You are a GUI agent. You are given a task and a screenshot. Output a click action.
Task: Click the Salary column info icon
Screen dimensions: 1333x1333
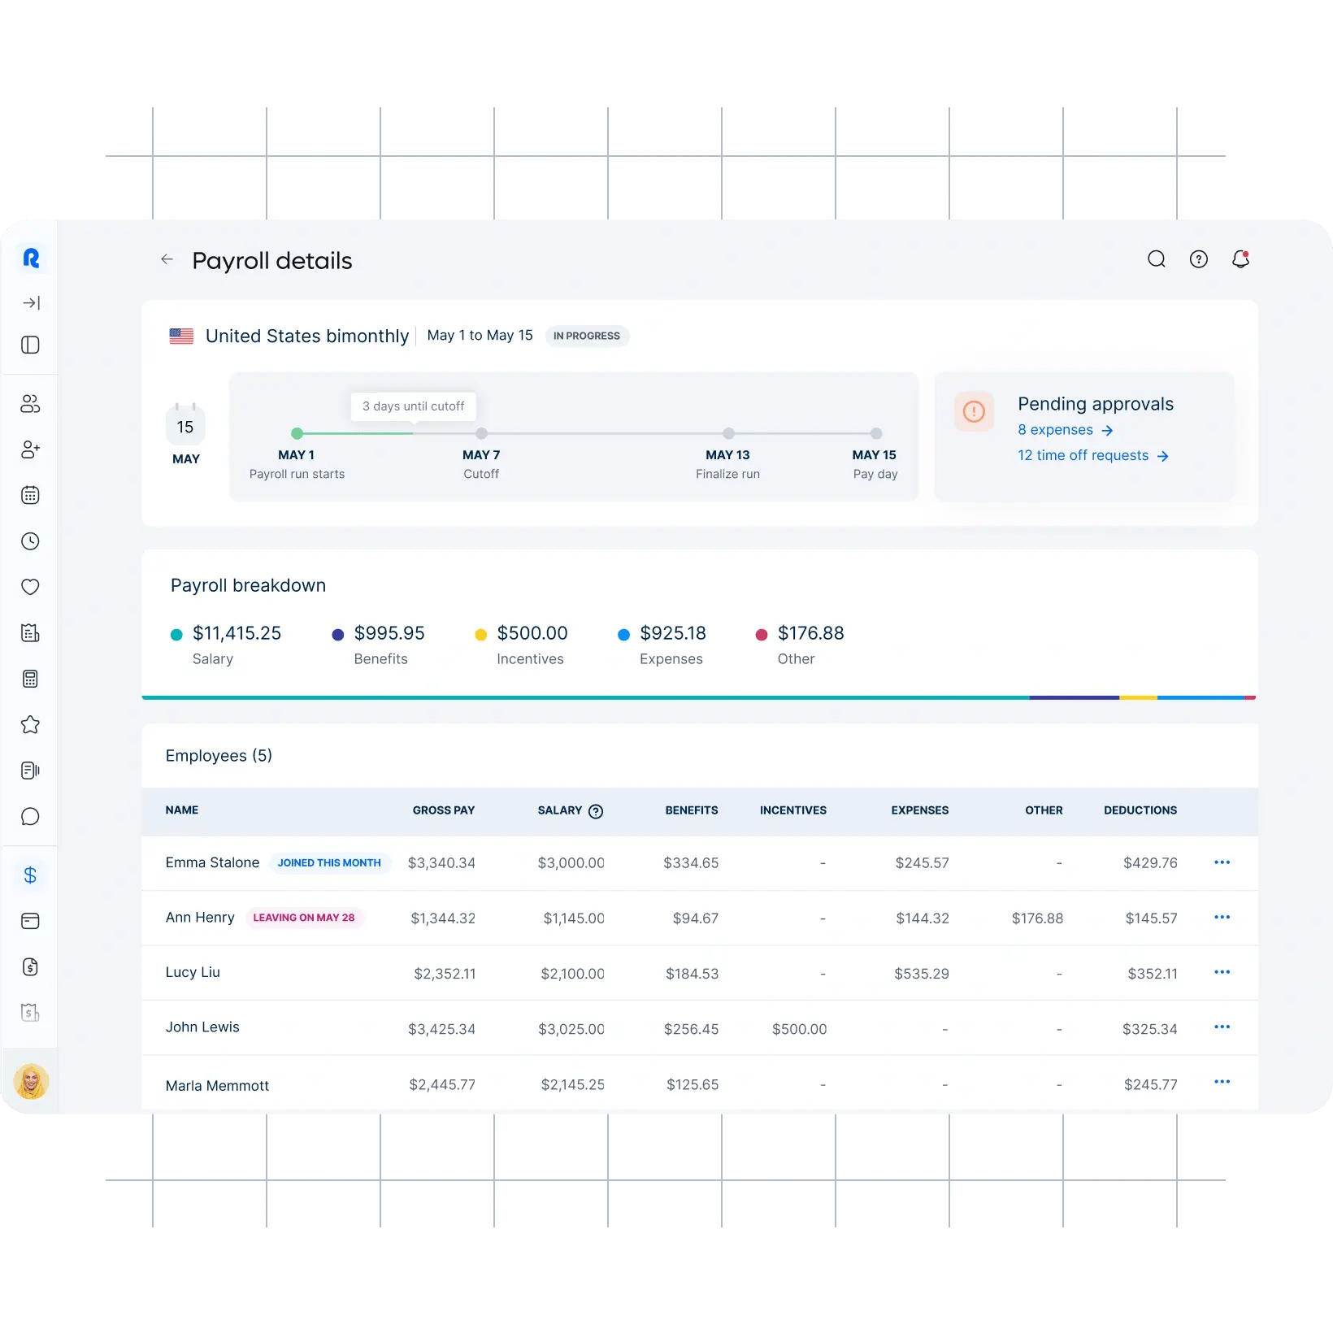coord(596,811)
